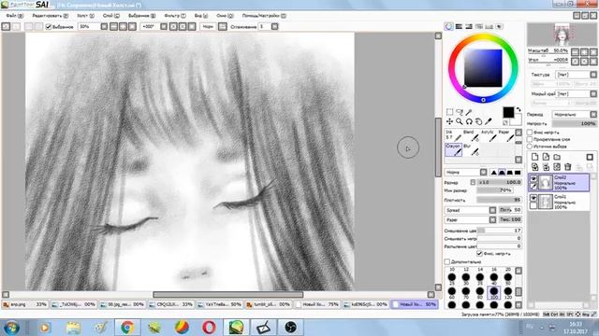Adjust the Мин размер slider
The width and height of the screenshot is (599, 336).
[x=495, y=190]
